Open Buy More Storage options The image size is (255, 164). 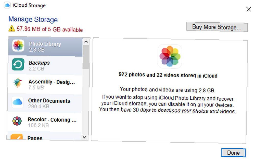(x=217, y=27)
